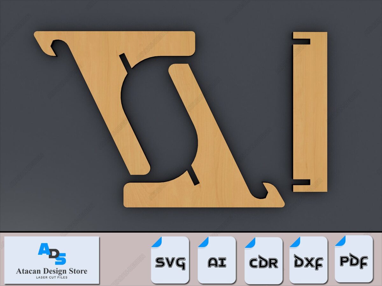
Task: Click the blue folded corner on PDF icon
Action: (x=340, y=241)
